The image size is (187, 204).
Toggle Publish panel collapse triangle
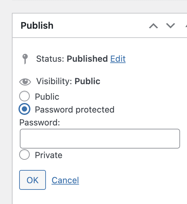point(186,26)
